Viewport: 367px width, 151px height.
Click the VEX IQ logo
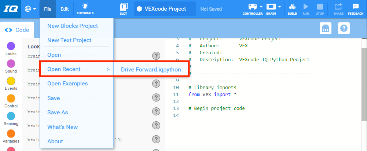coord(10,9)
